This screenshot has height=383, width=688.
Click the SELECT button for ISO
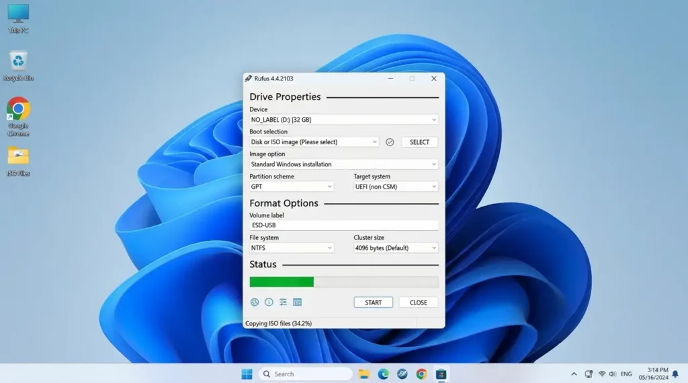[x=419, y=142]
